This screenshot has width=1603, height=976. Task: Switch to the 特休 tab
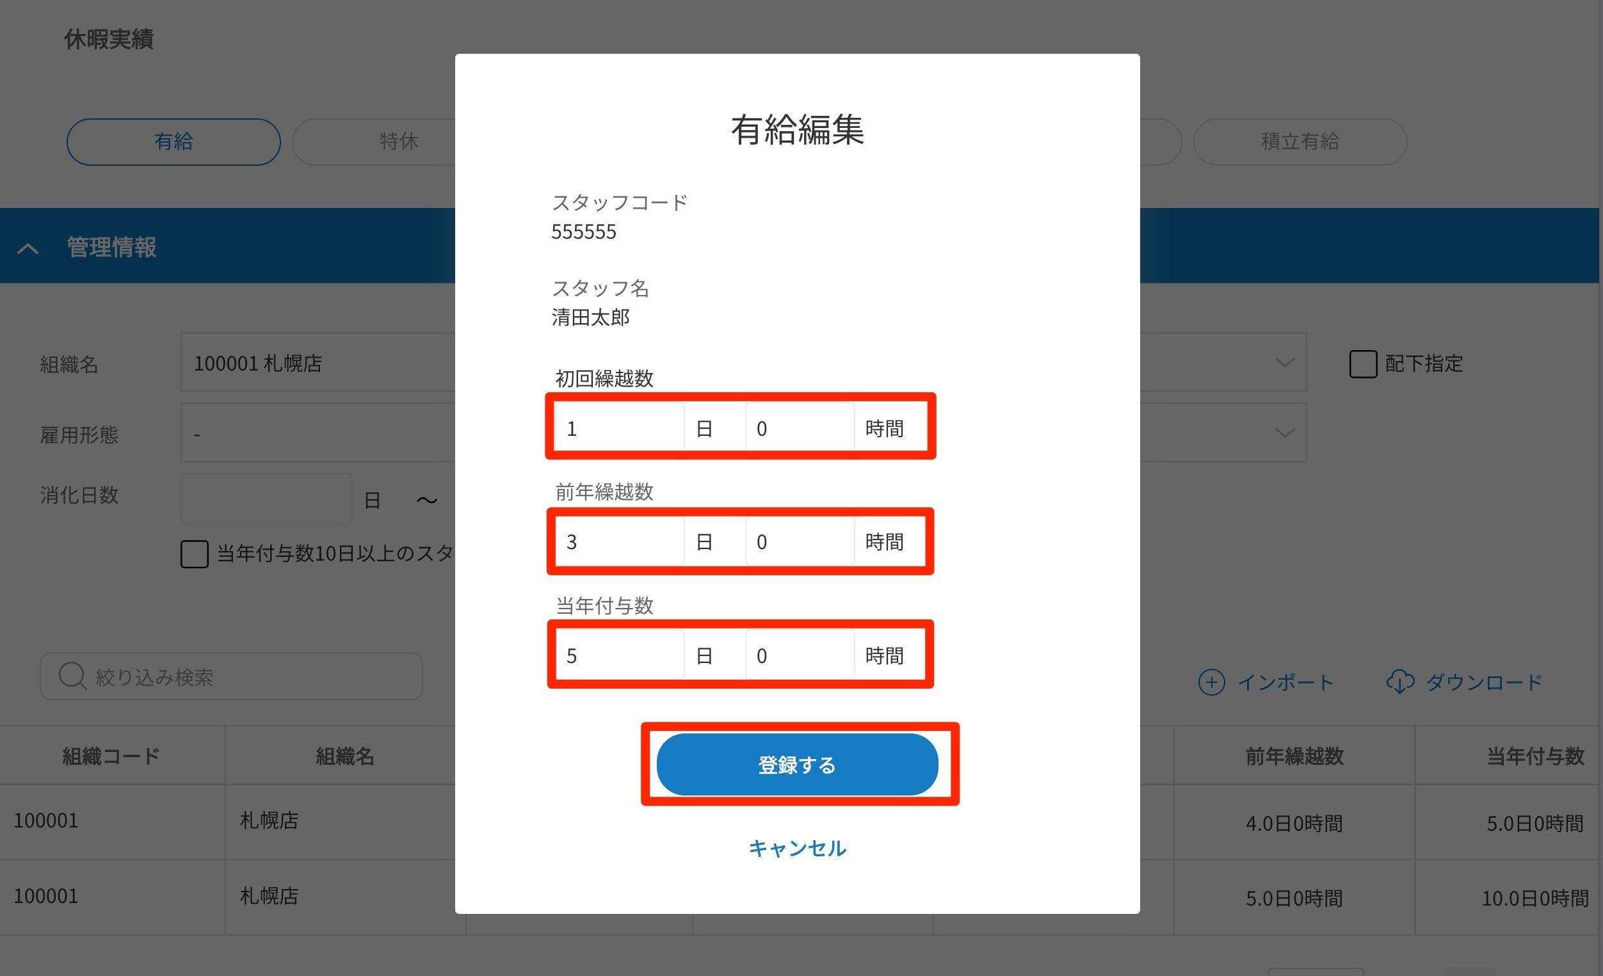[398, 141]
